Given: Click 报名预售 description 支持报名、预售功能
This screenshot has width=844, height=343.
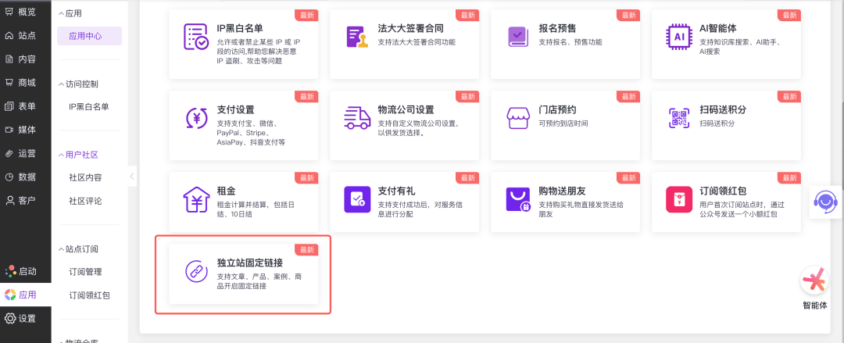Looking at the screenshot, I should tap(570, 42).
